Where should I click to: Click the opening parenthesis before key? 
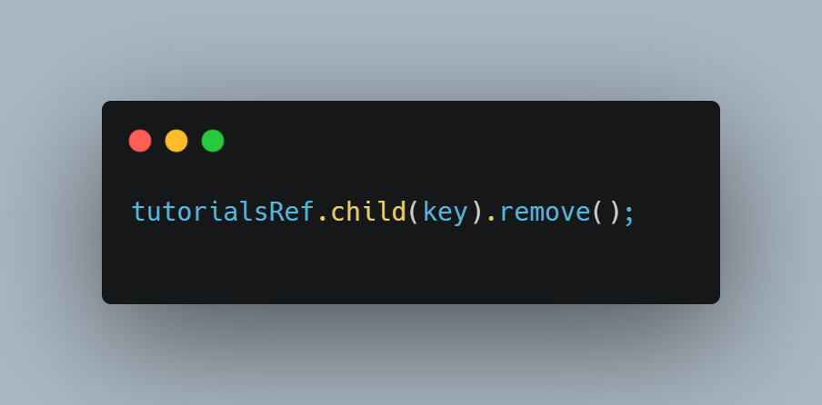(x=414, y=212)
